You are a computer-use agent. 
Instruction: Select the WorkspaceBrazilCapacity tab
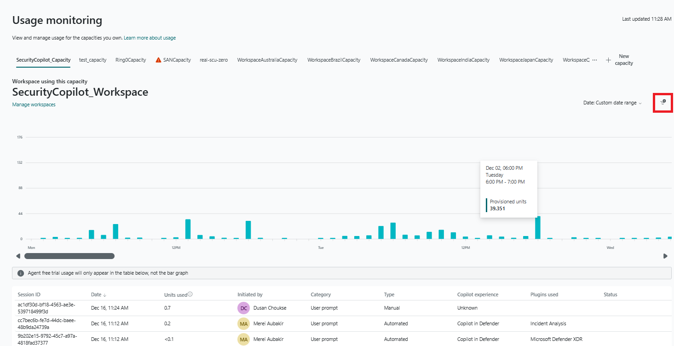point(334,59)
